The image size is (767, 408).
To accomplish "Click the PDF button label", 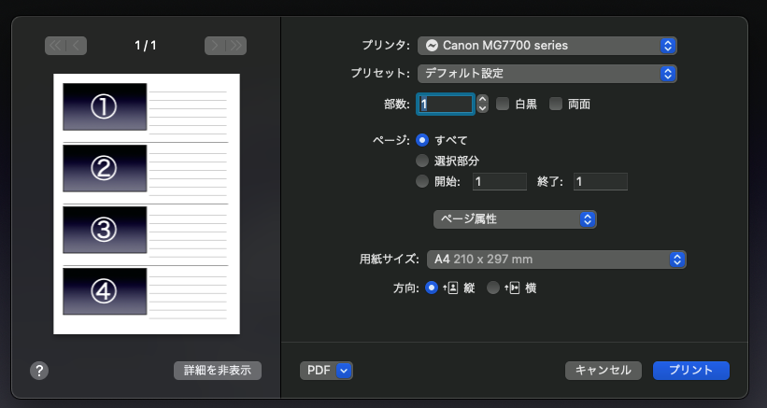I will tap(319, 371).
